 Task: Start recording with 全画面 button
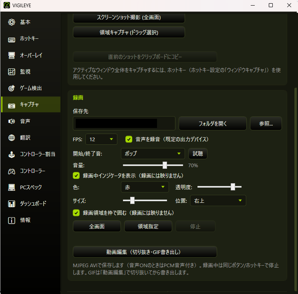click(x=97, y=226)
